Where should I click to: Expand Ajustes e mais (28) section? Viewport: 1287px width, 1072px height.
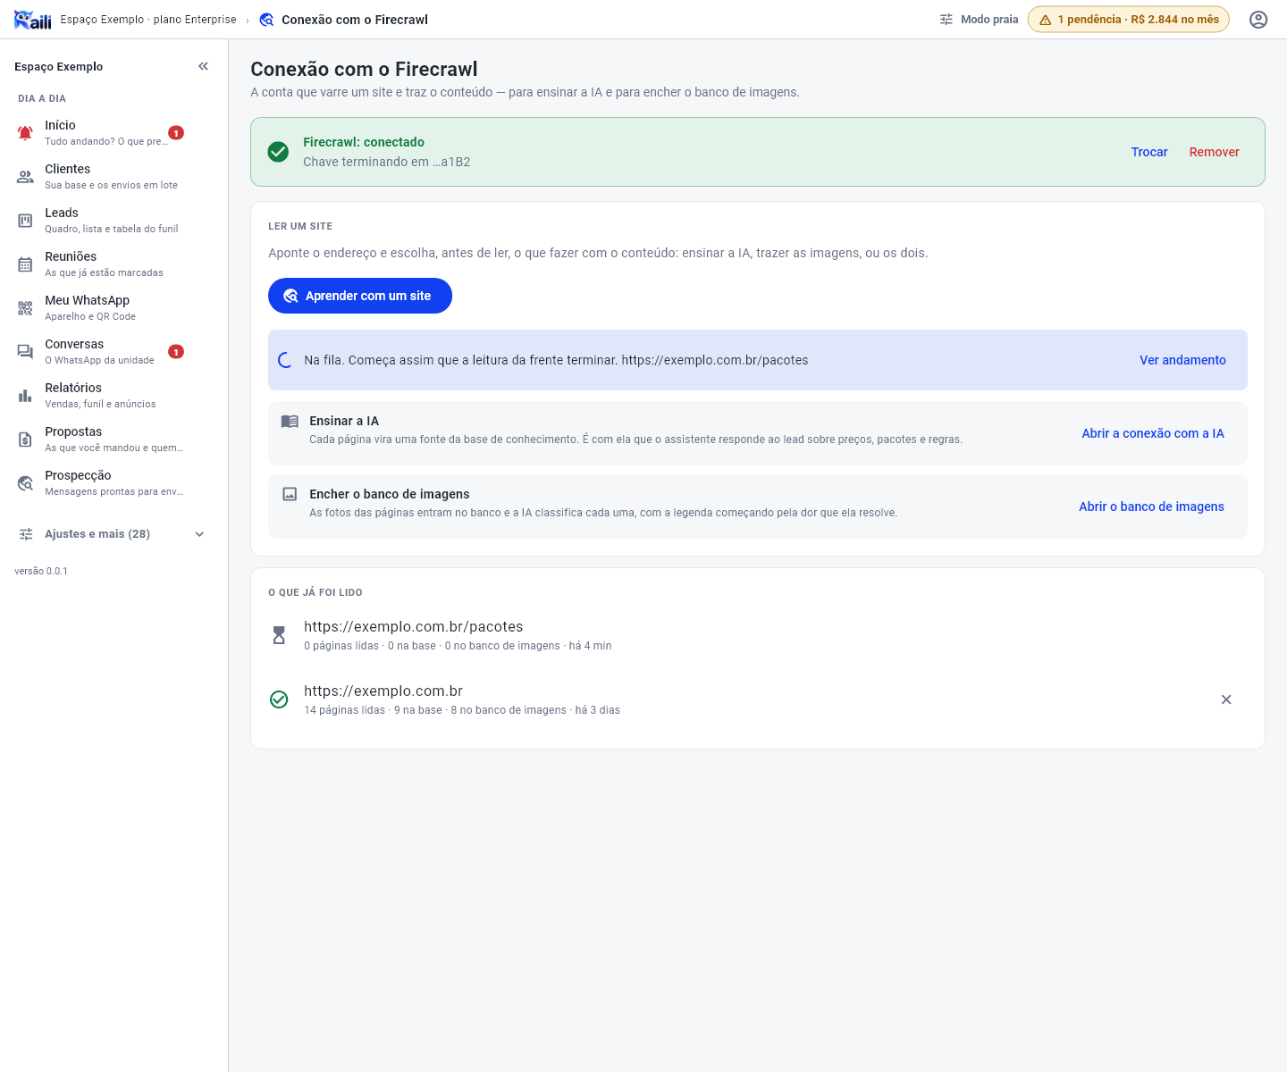point(113,534)
